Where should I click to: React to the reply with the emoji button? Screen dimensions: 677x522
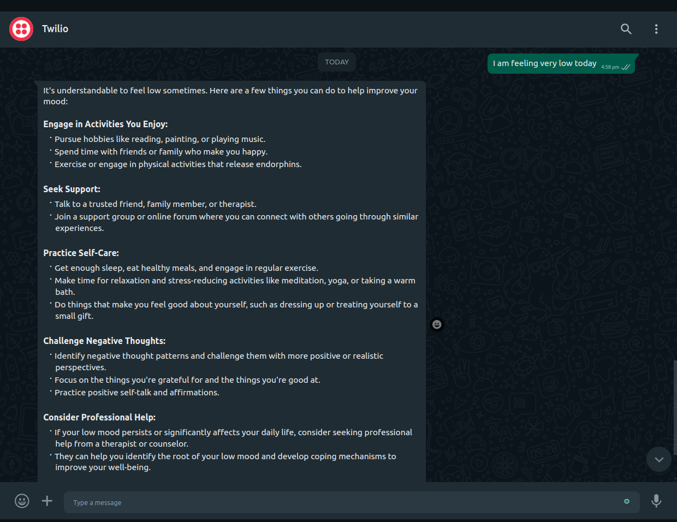437,324
